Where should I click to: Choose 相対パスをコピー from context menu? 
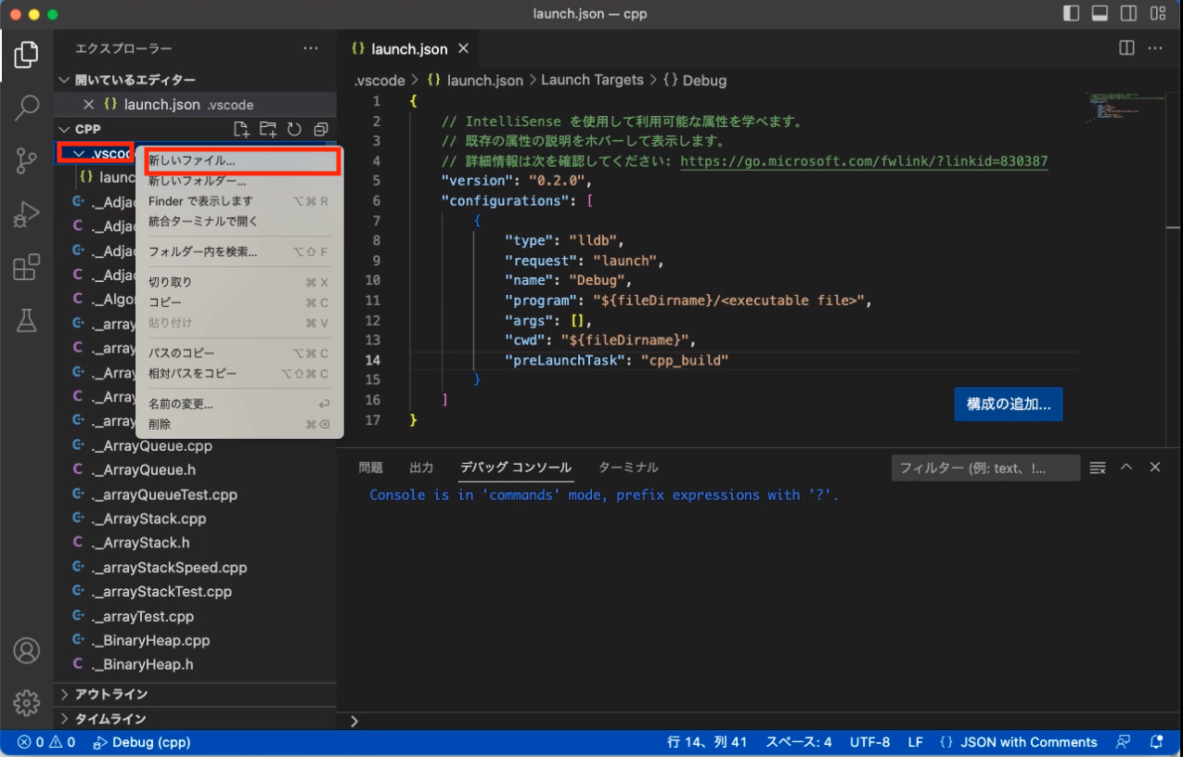(239, 374)
